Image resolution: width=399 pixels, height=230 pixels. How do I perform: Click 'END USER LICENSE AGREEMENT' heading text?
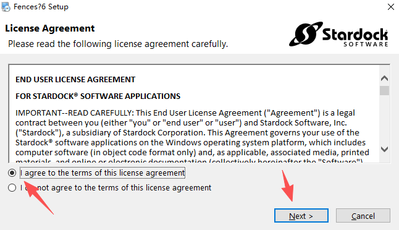75,80
